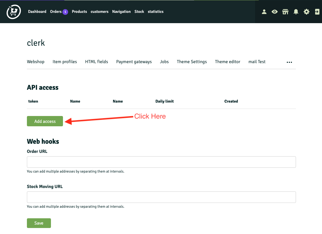Open the notifications bell icon
This screenshot has height=234, width=322.
pyautogui.click(x=296, y=12)
